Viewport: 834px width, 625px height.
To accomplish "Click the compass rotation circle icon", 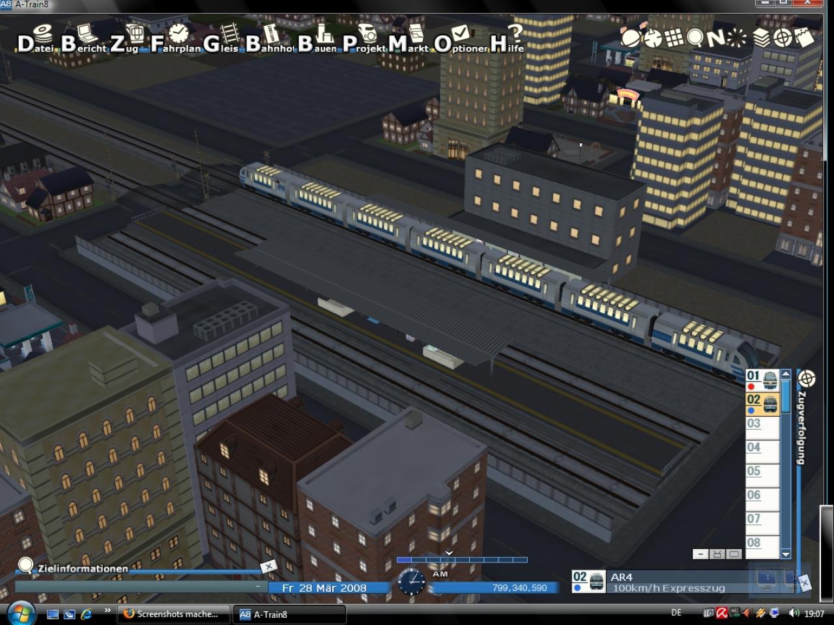I will pyautogui.click(x=652, y=38).
